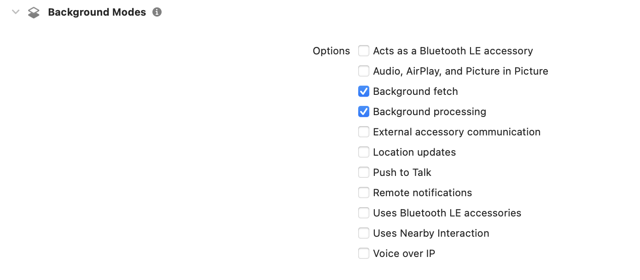The height and width of the screenshot is (280, 640).
Task: Disable the Background processing checkbox
Action: [x=364, y=111]
